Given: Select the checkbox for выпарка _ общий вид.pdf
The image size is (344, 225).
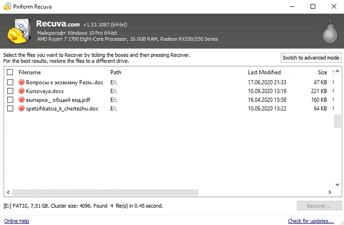Looking at the screenshot, I should 10,100.
